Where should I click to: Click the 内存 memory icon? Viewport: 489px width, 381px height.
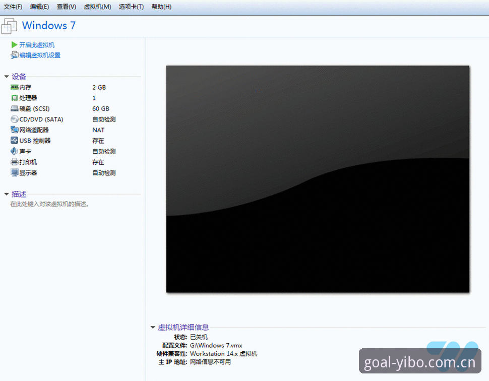click(14, 87)
